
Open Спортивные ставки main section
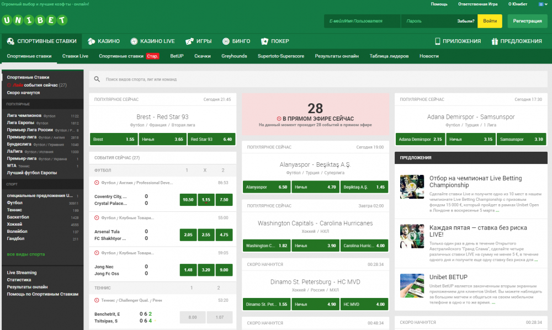[41, 41]
